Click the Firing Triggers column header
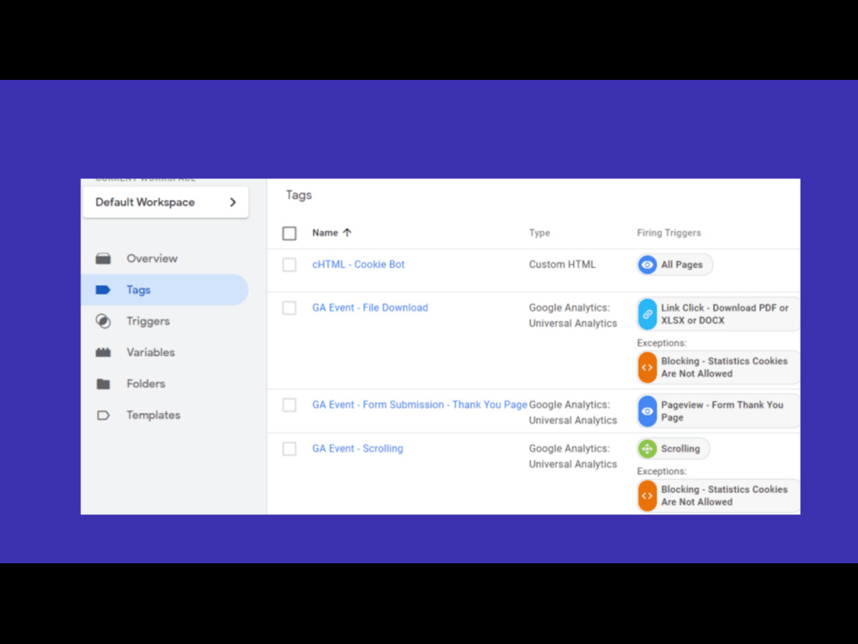Image resolution: width=858 pixels, height=644 pixels. [668, 233]
